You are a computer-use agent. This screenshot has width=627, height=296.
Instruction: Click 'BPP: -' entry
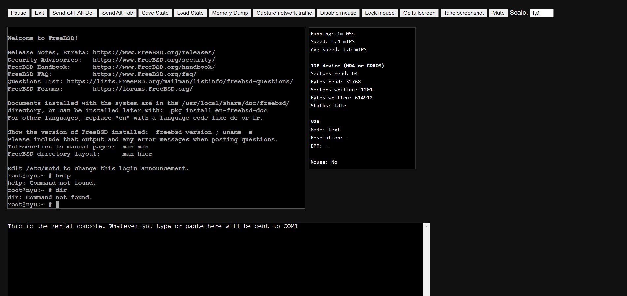point(319,146)
